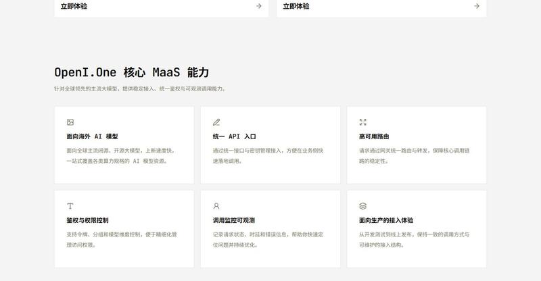Select the 面向海外 AI 模型 card title

point(92,136)
